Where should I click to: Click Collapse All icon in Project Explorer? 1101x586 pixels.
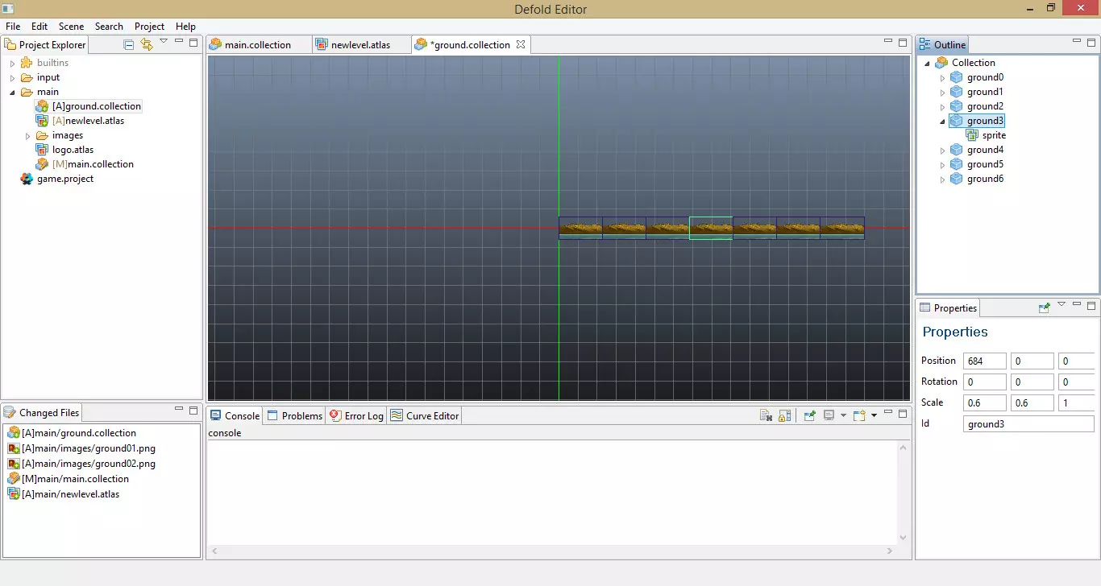pos(129,44)
